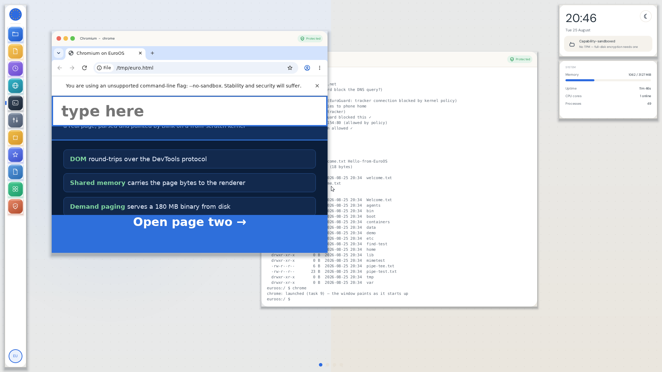The image size is (662, 372).
Task: Open the Chromium profile avatar icon
Action: (307, 68)
